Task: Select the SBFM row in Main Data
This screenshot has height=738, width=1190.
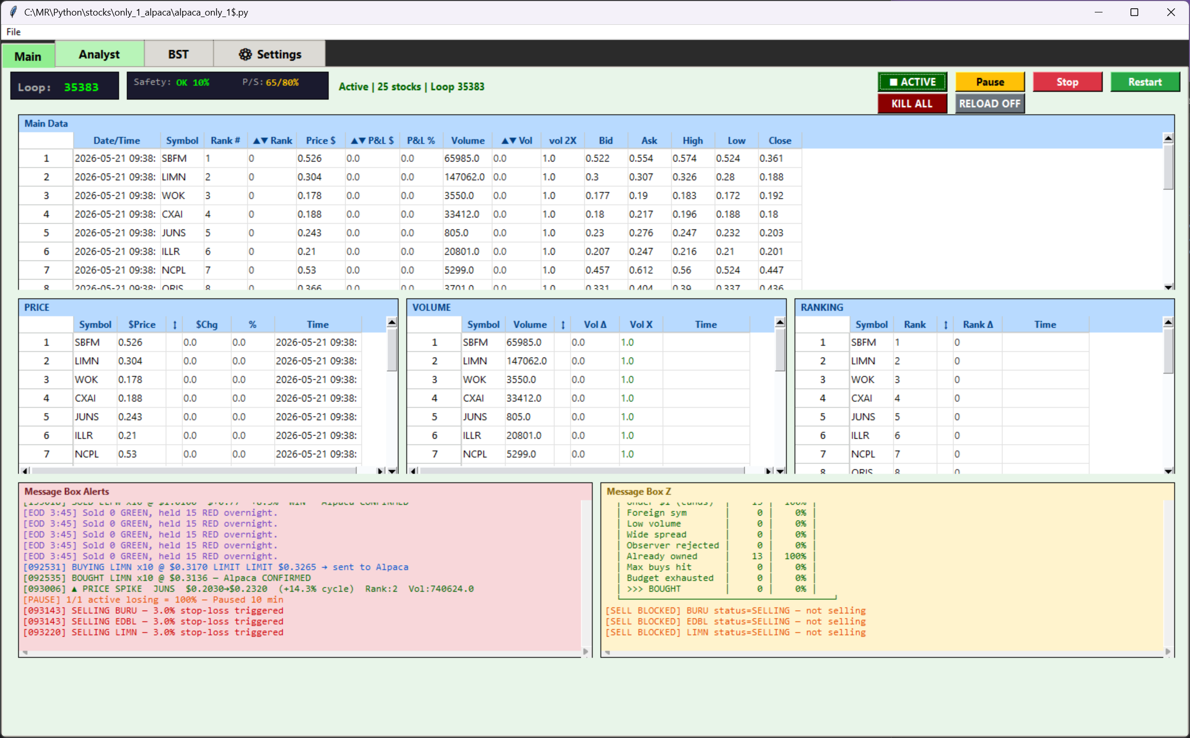Action: [410, 158]
